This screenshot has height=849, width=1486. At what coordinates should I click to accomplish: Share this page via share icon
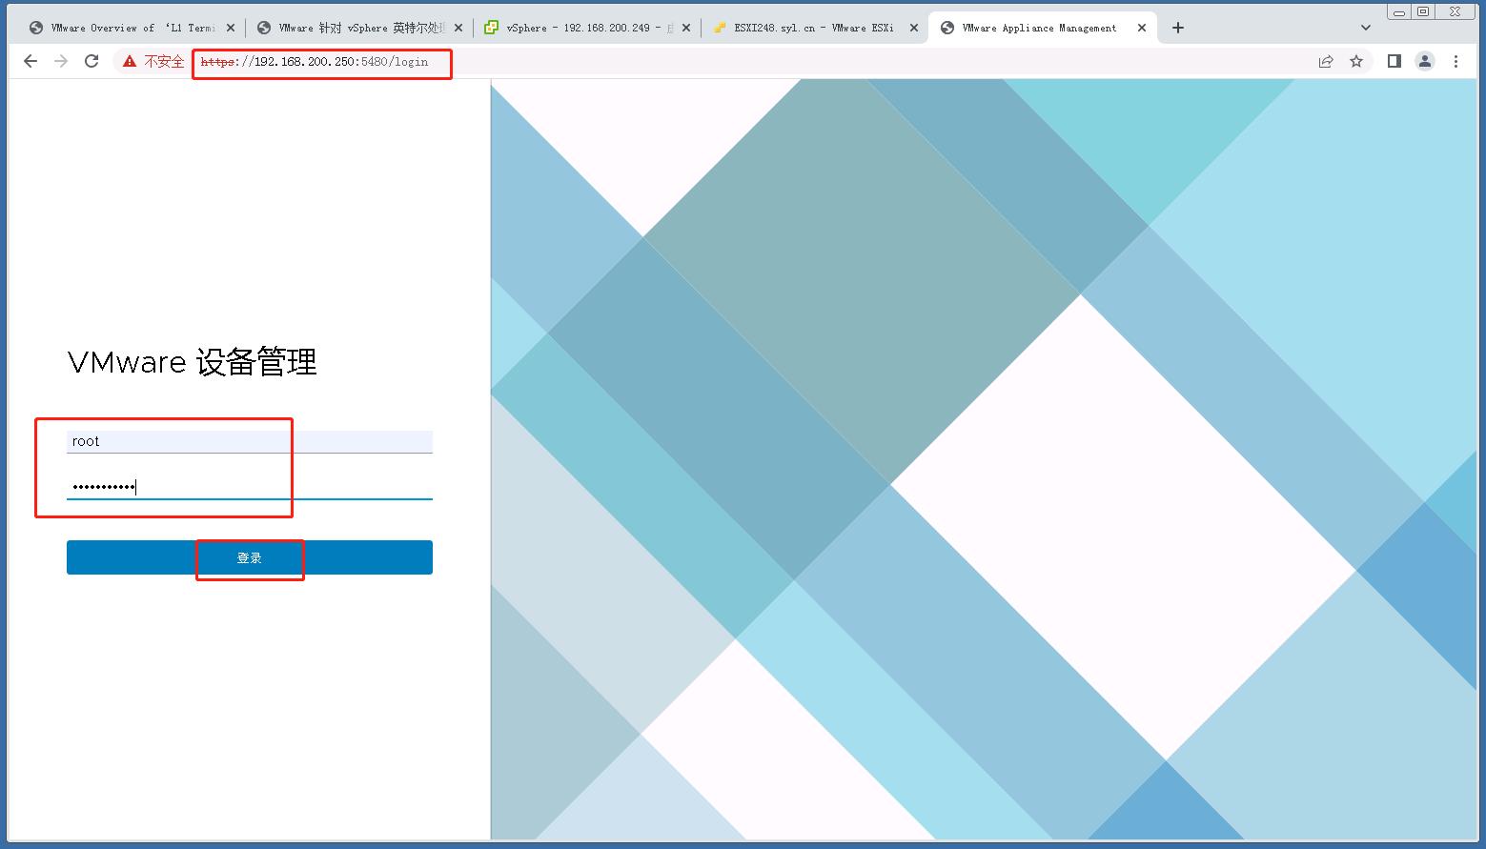click(1326, 61)
